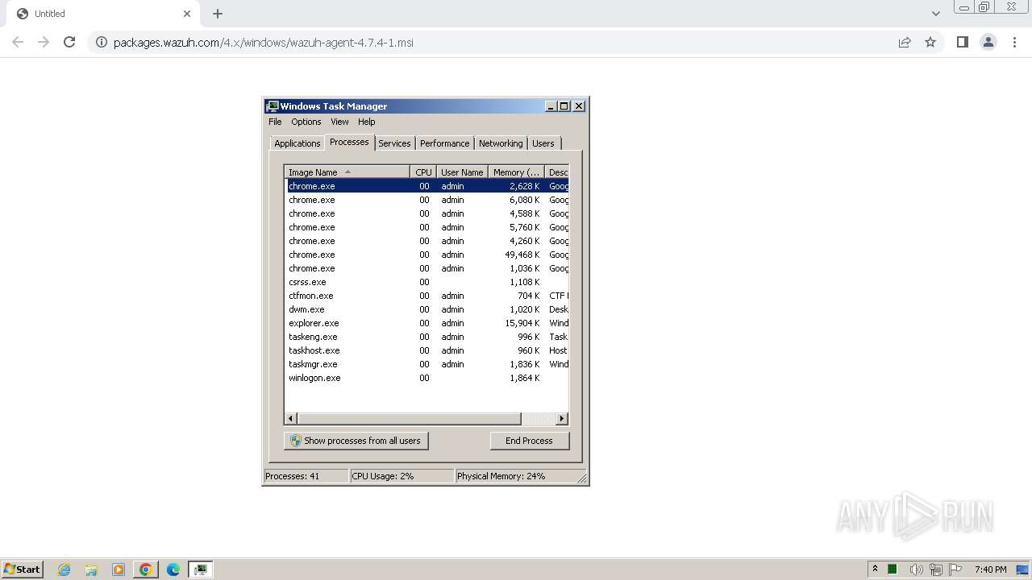The width and height of the screenshot is (1032, 580).
Task: Switch to the Performance tab
Action: pos(444,143)
